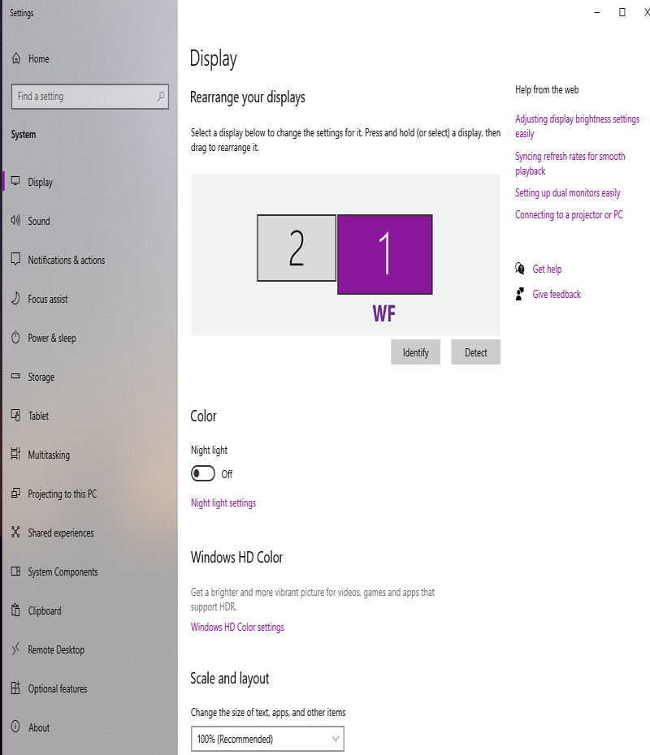Click the Projecting to this PC icon
Viewport: 650px width, 755px height.
click(16, 493)
